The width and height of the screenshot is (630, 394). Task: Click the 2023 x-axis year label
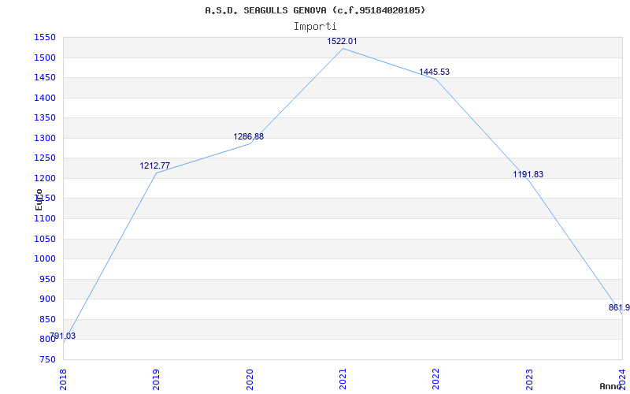[x=529, y=380]
